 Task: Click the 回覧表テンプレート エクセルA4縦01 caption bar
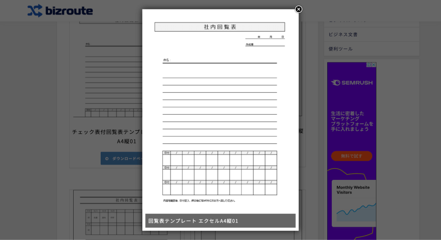click(220, 220)
